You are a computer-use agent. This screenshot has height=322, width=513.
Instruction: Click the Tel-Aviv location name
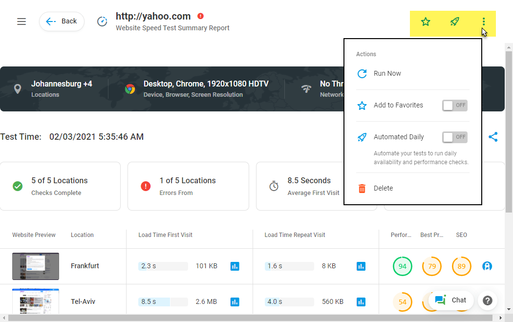coord(83,301)
